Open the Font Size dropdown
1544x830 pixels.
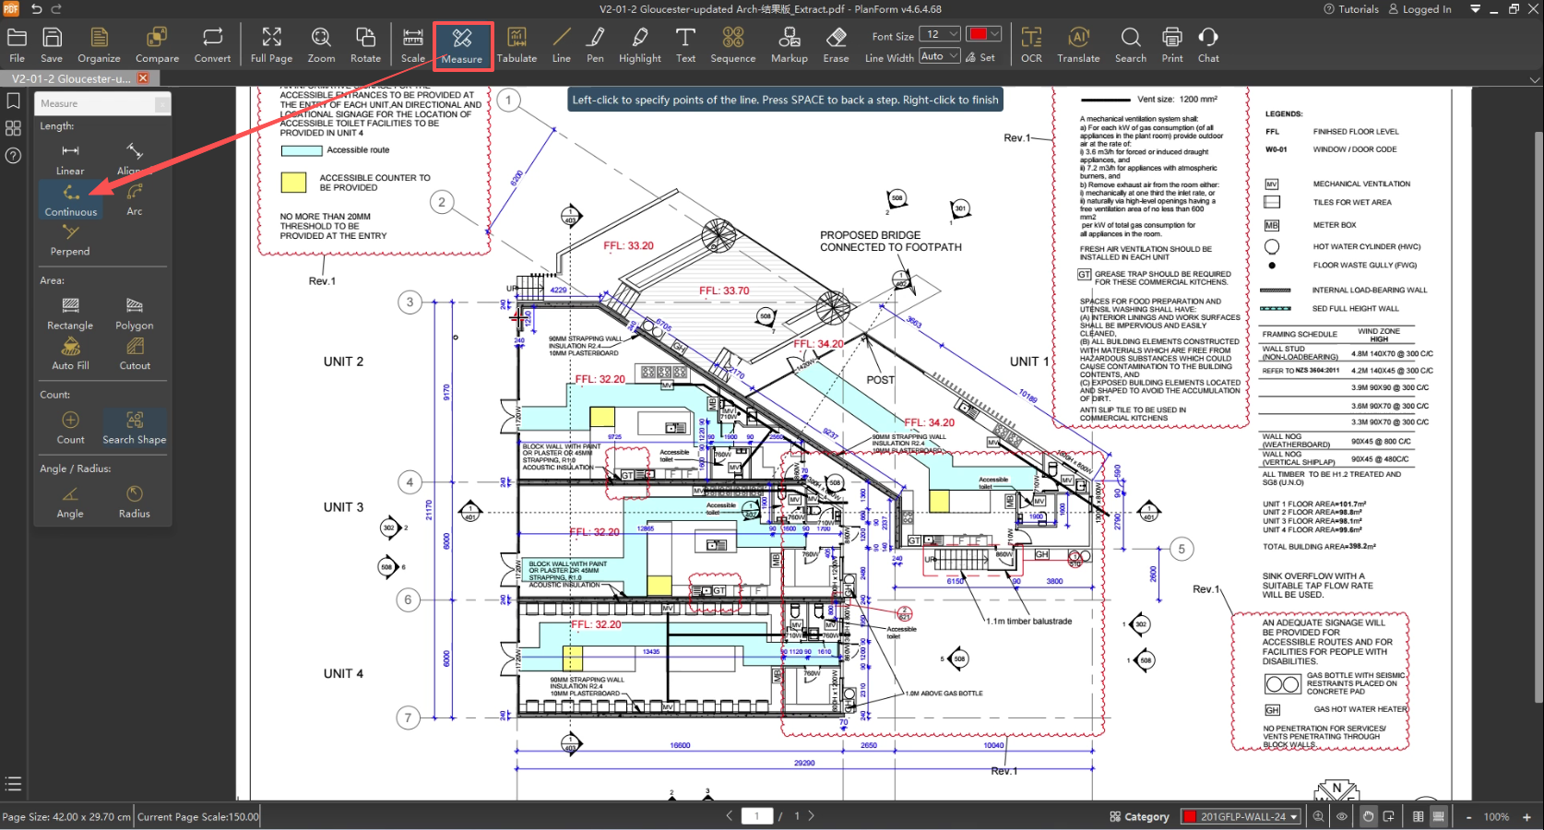tap(943, 34)
